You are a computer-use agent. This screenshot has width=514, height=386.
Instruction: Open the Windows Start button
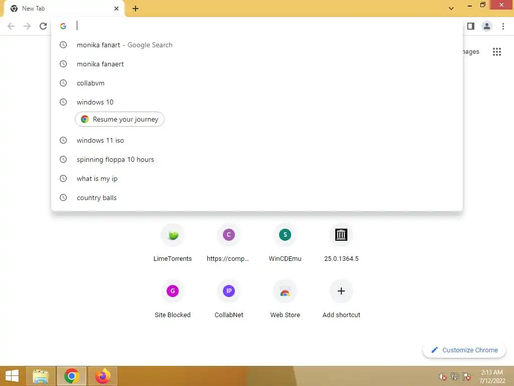point(12,376)
